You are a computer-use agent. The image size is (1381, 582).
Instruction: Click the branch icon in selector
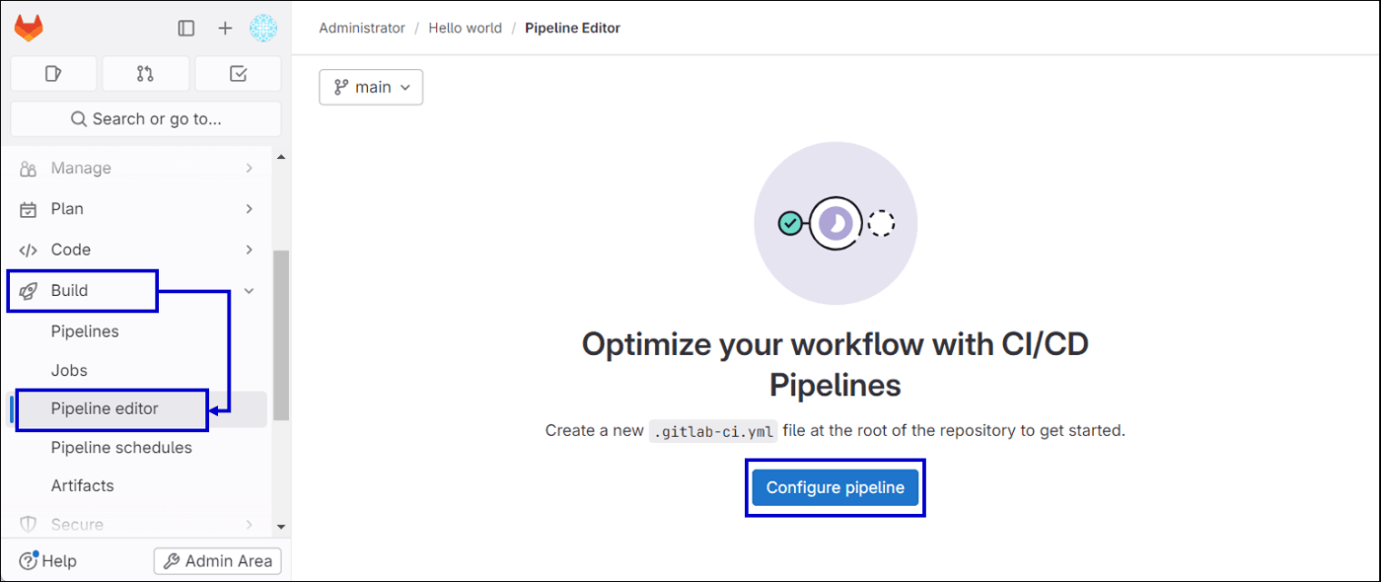(x=341, y=87)
